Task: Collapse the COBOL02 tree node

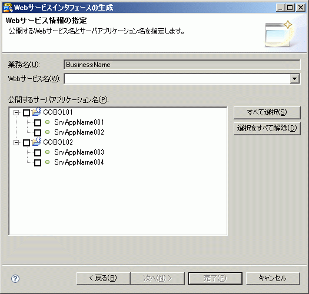Action: [x=16, y=142]
